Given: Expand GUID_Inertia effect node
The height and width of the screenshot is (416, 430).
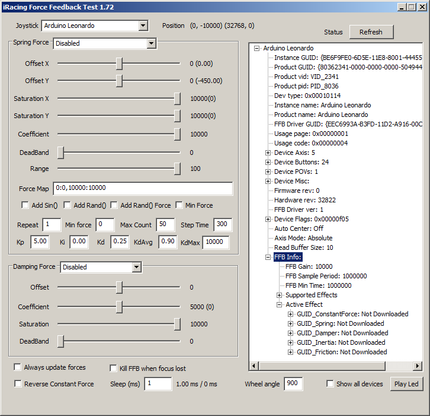Looking at the screenshot, I should pyautogui.click(x=290, y=342).
